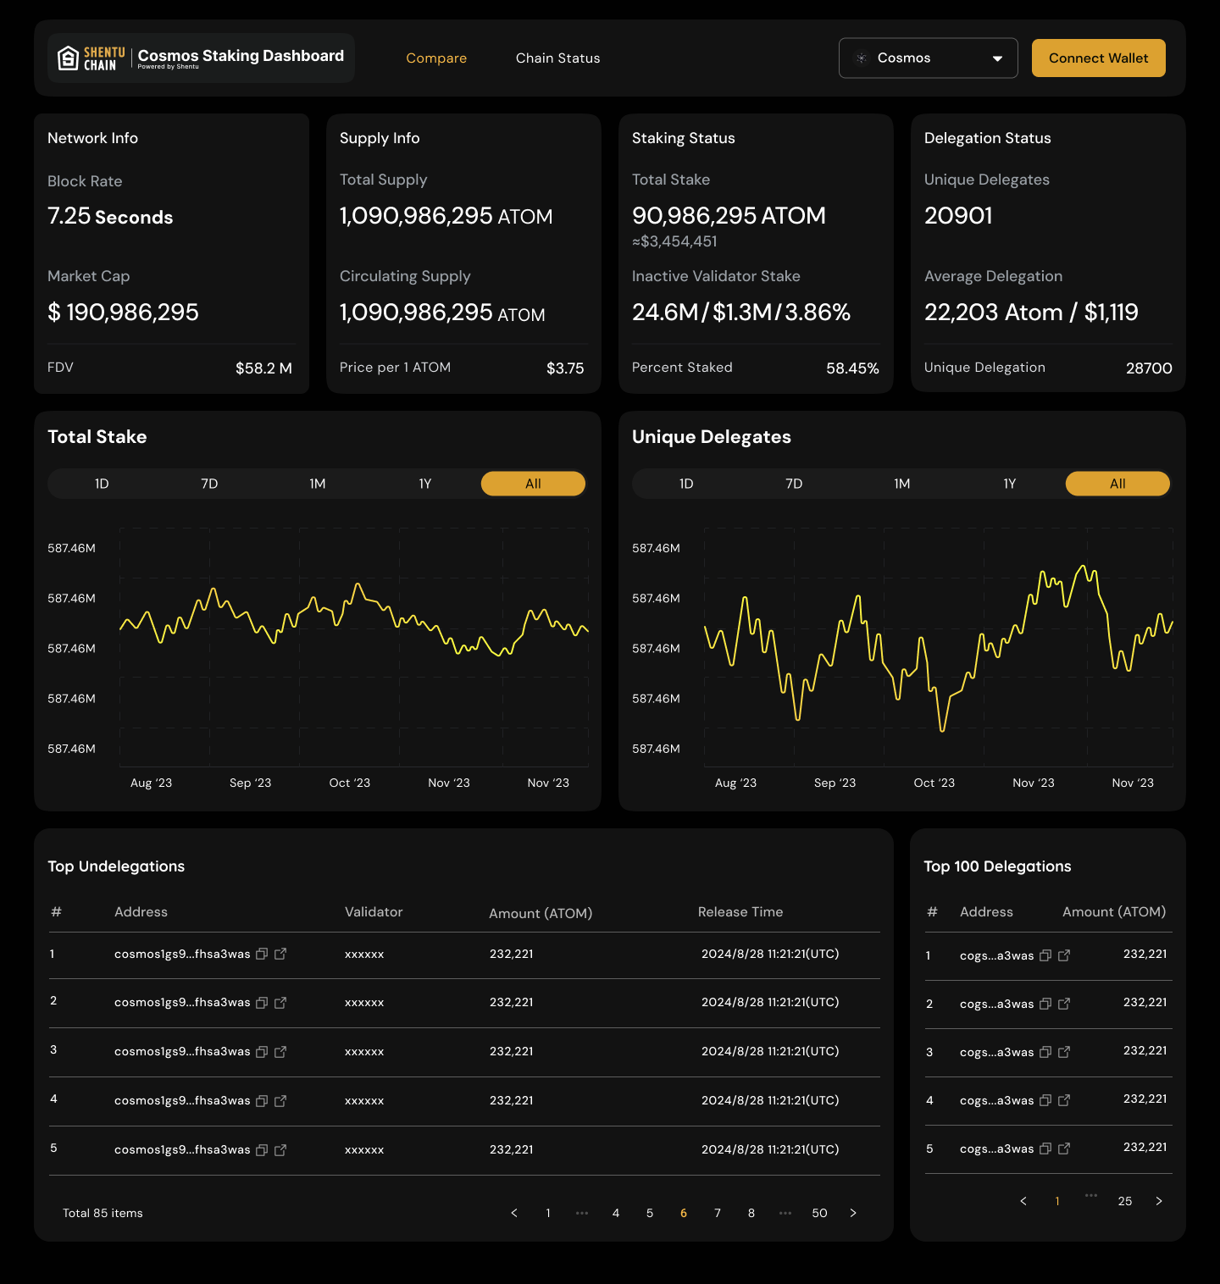Click the Connect Wallet button
Screen dimensions: 1220x1284
[x=1098, y=58]
